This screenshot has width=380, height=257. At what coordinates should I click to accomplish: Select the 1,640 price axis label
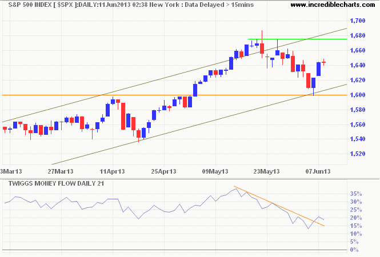coord(358,65)
